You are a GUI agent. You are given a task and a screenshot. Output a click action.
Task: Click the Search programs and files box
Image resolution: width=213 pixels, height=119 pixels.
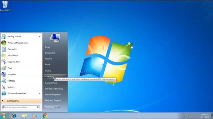(x=21, y=107)
